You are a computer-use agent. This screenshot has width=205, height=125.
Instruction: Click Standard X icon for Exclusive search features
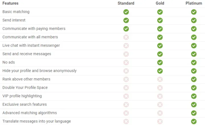tap(126, 105)
